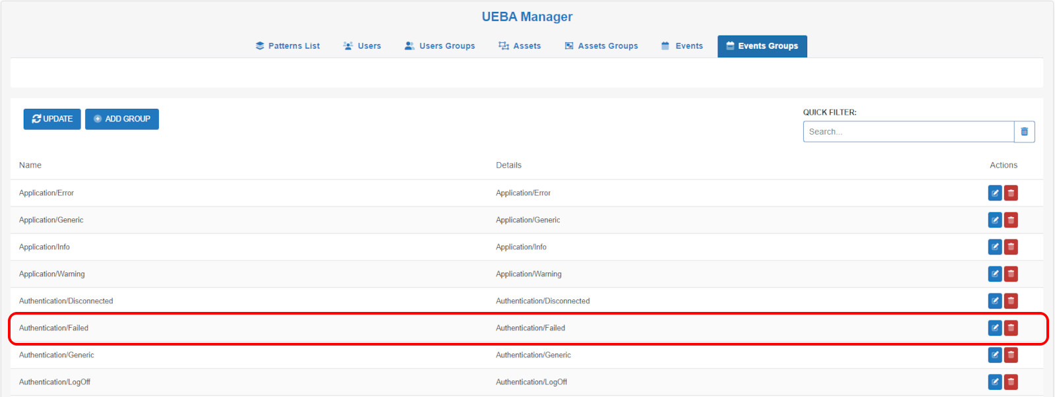Delete the Application/Warning group

(1011, 274)
